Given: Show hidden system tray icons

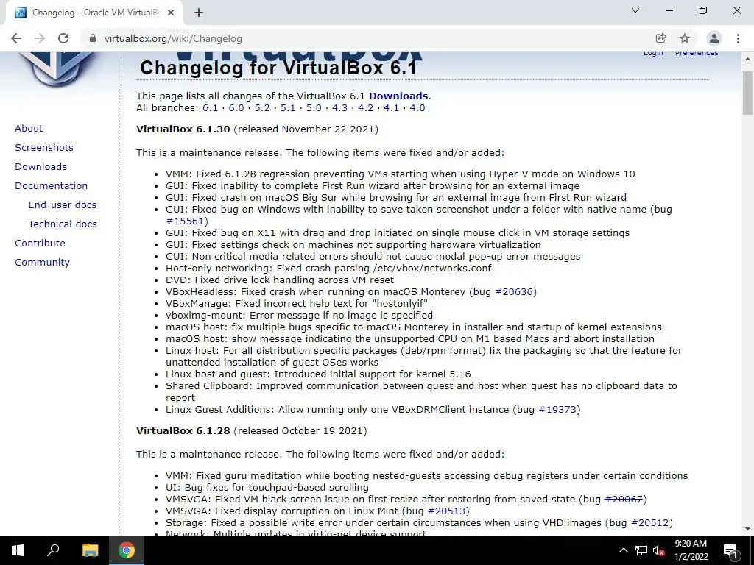Looking at the screenshot, I should [x=623, y=550].
